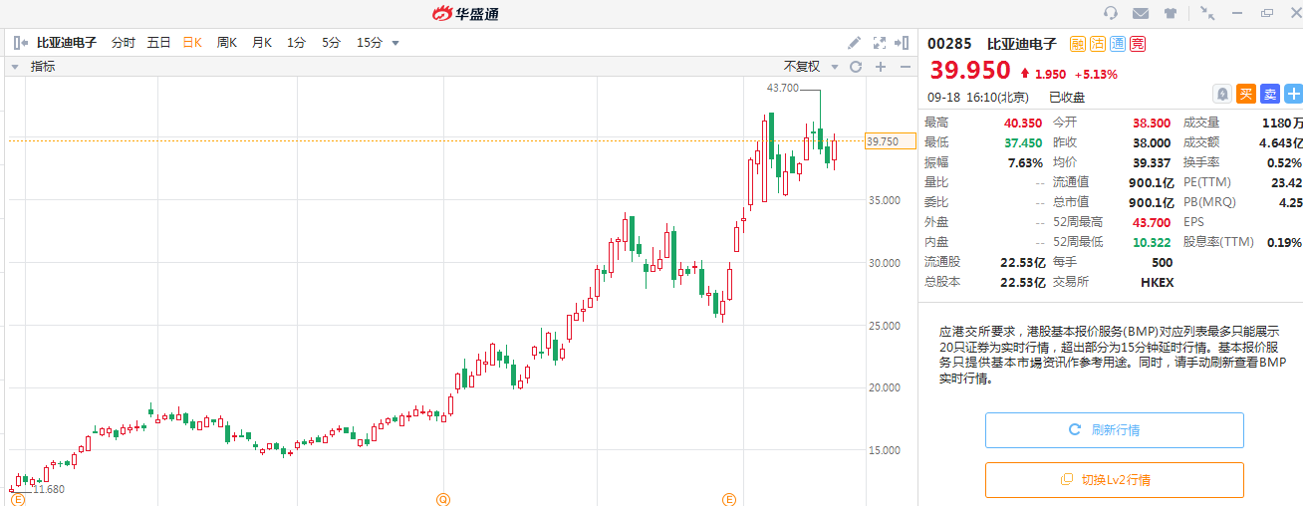Open the mail messages icon
The width and height of the screenshot is (1303, 506).
pos(1141,13)
